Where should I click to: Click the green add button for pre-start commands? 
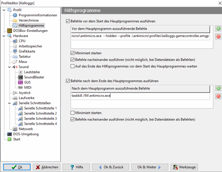218,29
